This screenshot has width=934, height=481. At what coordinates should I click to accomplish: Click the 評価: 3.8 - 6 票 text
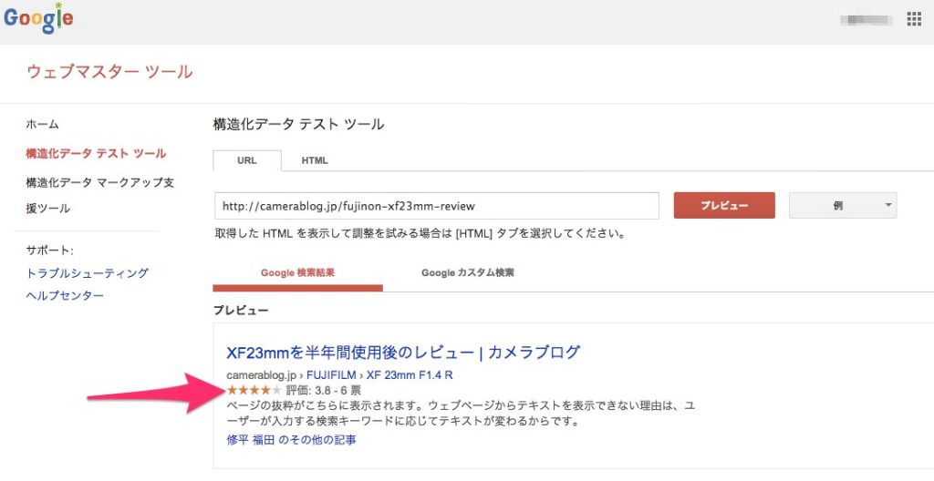tap(324, 391)
